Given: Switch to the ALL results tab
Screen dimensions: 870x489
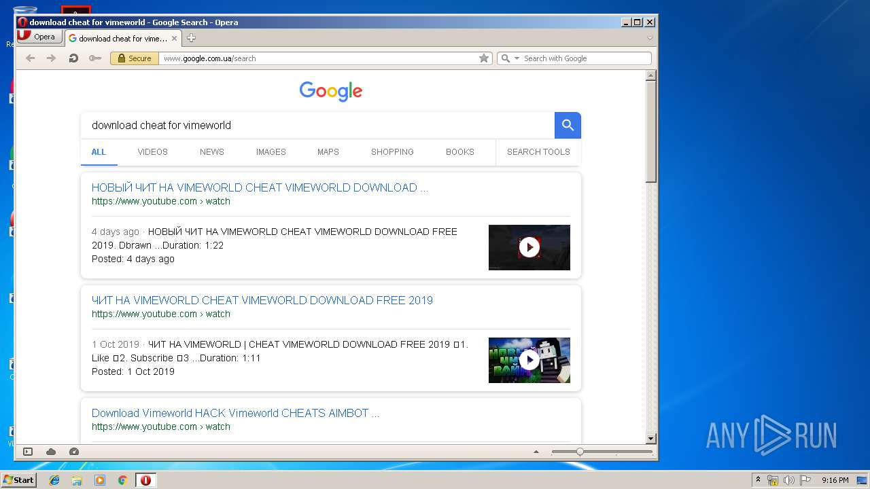Looking at the screenshot, I should coord(99,152).
